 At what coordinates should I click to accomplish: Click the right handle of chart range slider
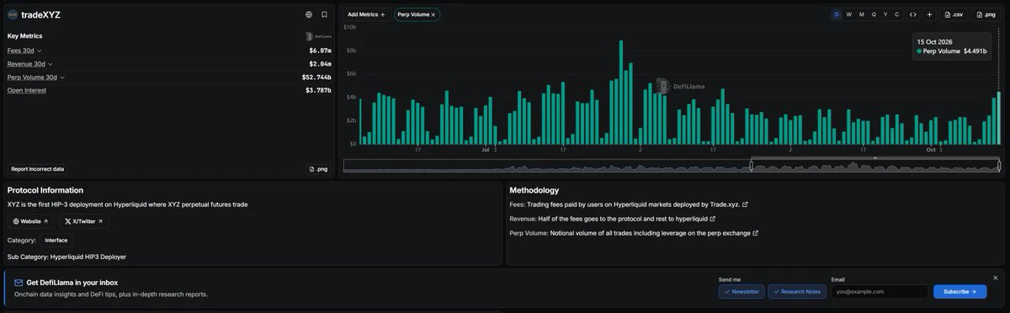999,166
